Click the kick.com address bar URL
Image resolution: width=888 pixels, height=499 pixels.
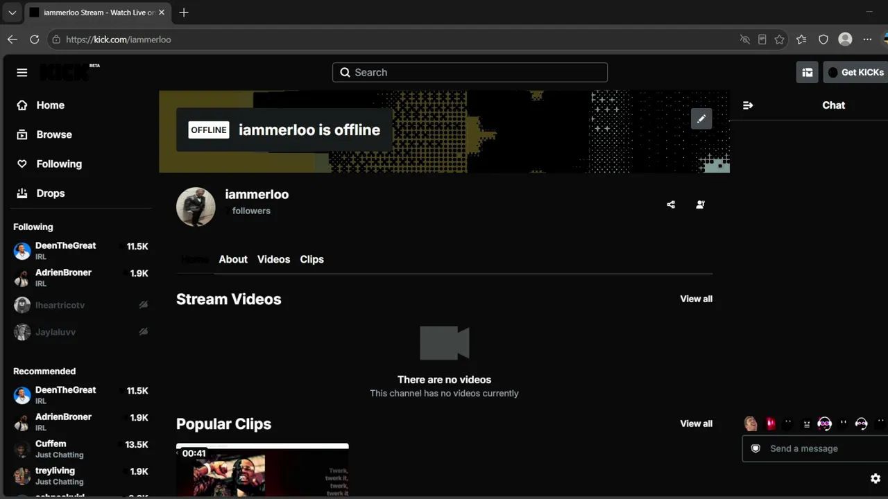[119, 40]
